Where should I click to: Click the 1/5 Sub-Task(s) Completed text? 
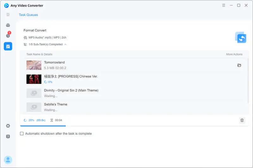46,44
